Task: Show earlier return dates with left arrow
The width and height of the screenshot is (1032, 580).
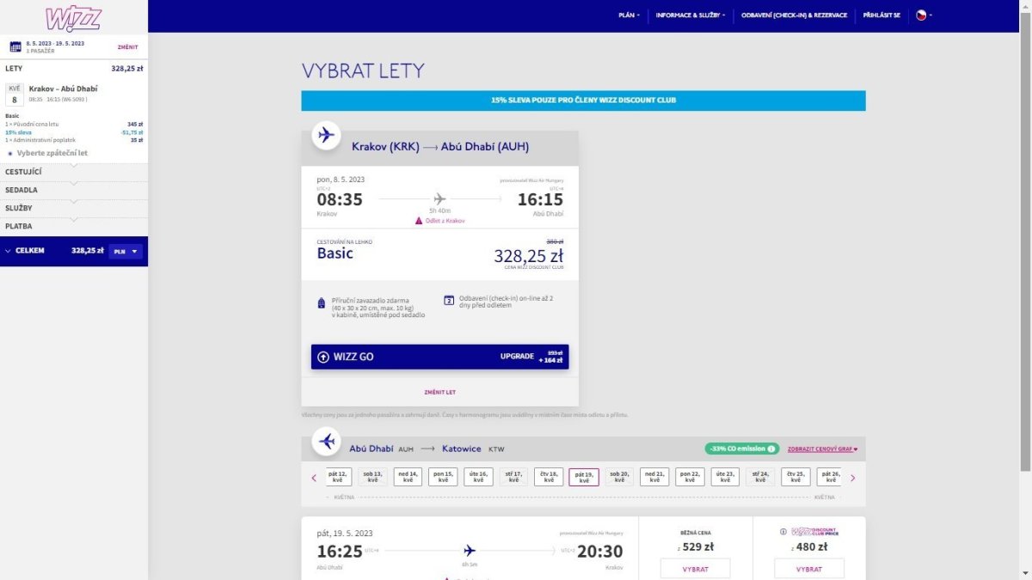Action: [314, 478]
